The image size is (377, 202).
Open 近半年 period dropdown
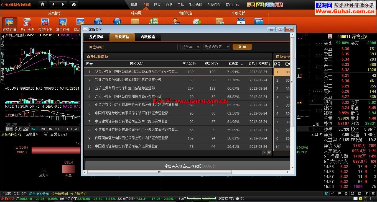[x=190, y=47]
